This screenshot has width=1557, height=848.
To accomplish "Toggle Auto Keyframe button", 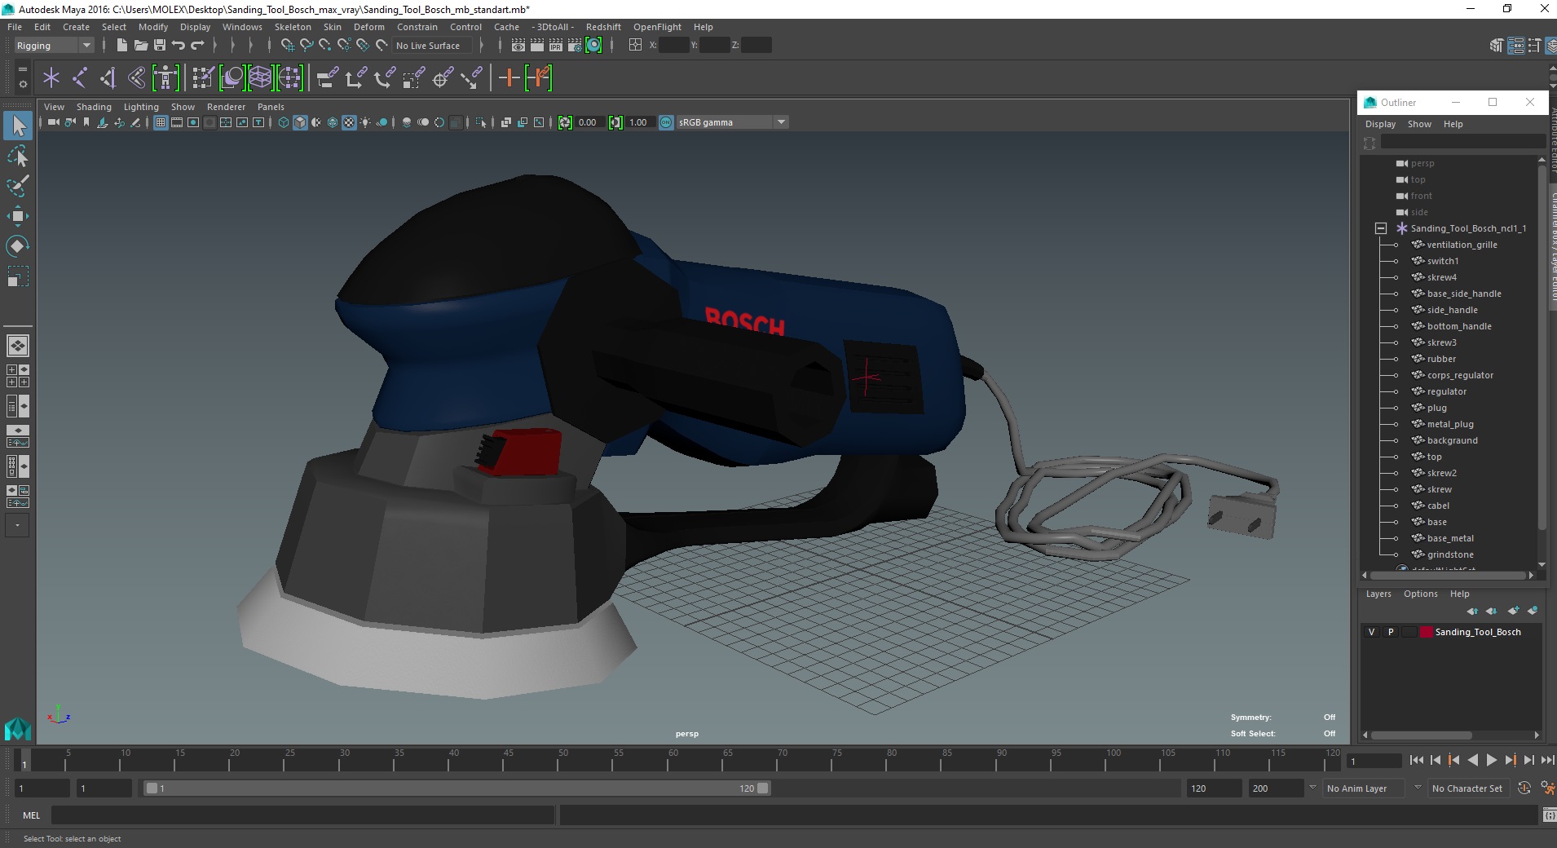I will pos(1524,788).
